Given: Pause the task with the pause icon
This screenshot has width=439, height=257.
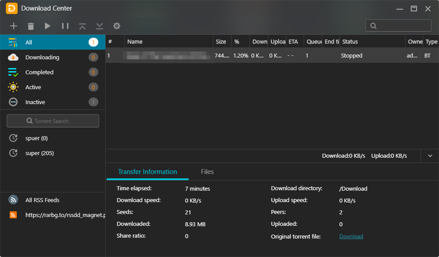Looking at the screenshot, I should 65,26.
